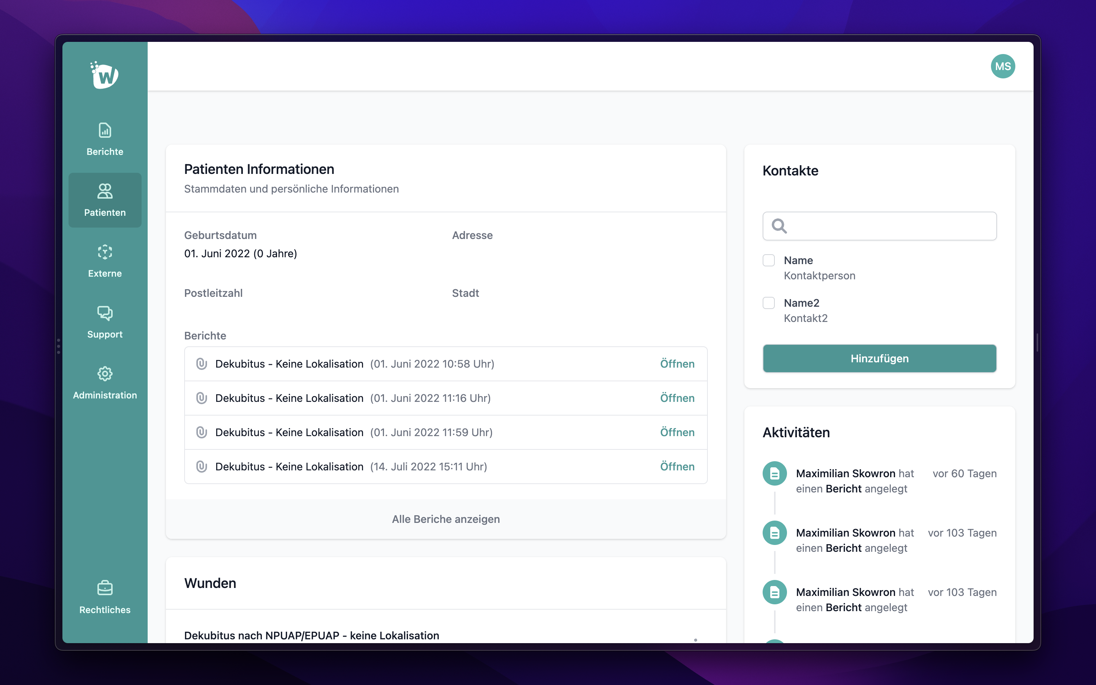Check the Name Kontaktperson checkbox

point(769,261)
